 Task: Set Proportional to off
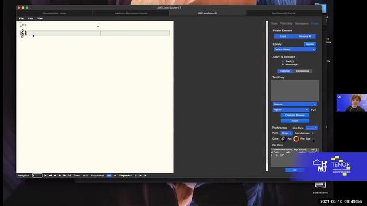click(x=109, y=176)
